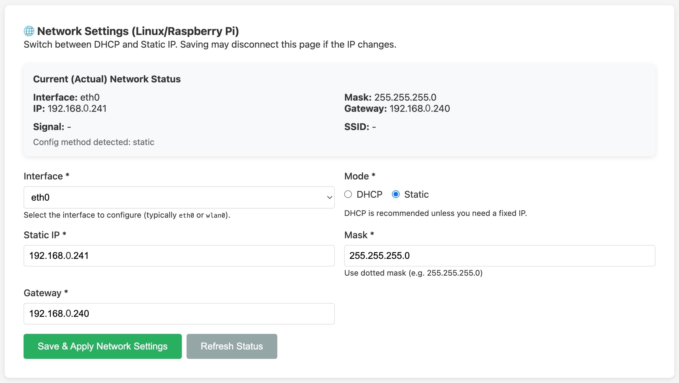This screenshot has height=383, width=679.
Task: Select the DHCP radio button
Action: point(348,194)
